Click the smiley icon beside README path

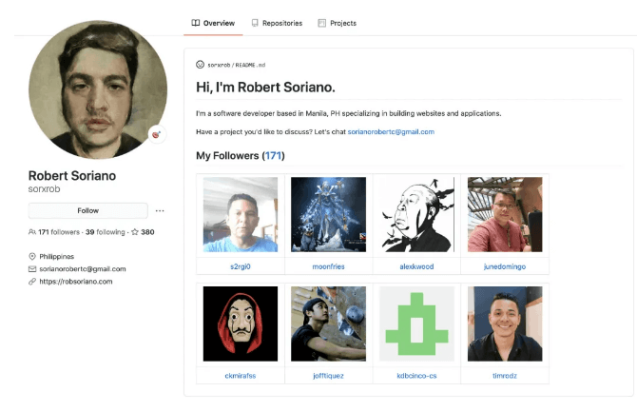[x=200, y=65]
